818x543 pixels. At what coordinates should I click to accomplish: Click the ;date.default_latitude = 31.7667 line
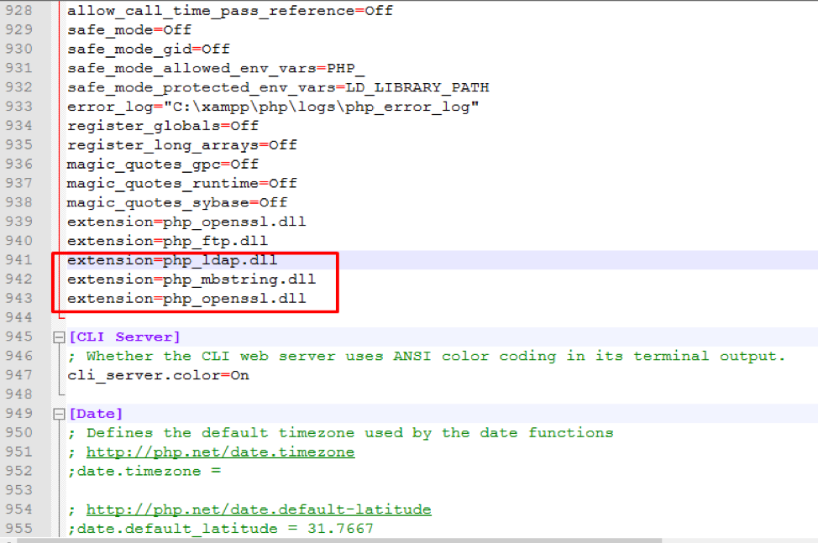pyautogui.click(x=221, y=529)
